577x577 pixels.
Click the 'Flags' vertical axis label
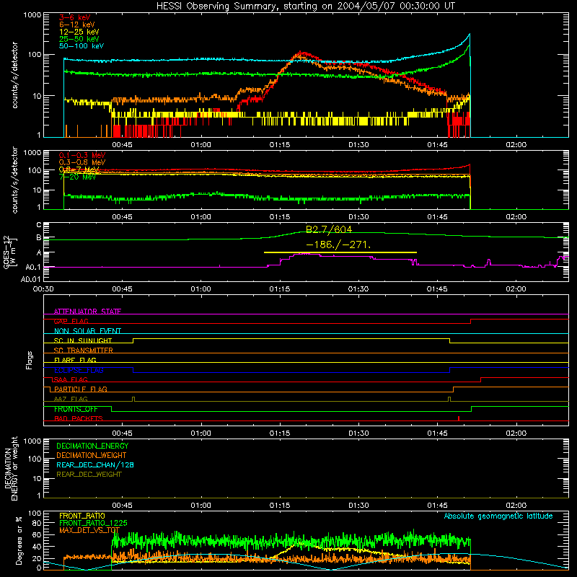click(30, 360)
